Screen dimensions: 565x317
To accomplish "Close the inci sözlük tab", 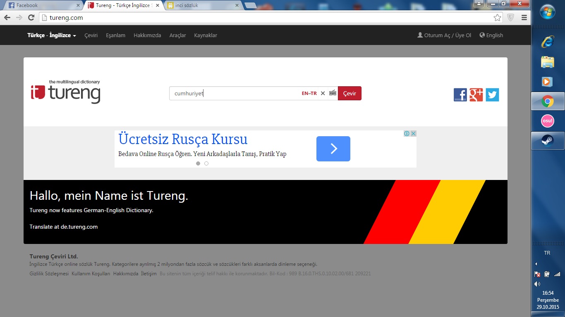I will pos(237,5).
